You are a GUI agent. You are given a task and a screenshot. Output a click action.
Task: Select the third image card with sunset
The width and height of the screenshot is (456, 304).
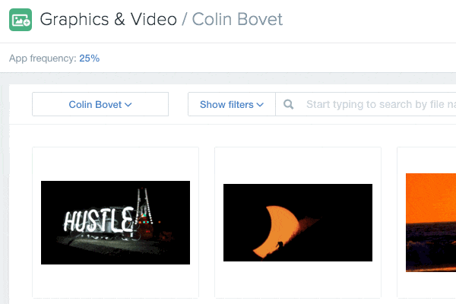[426, 223]
